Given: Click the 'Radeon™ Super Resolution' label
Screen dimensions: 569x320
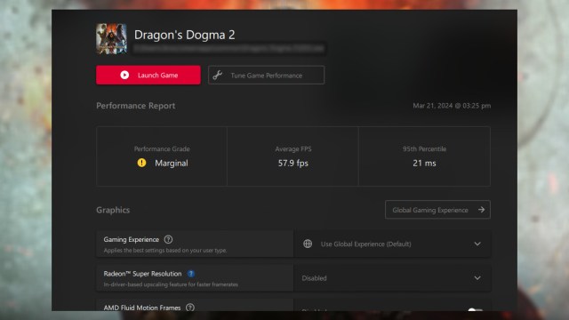Looking at the screenshot, I should (x=142, y=274).
